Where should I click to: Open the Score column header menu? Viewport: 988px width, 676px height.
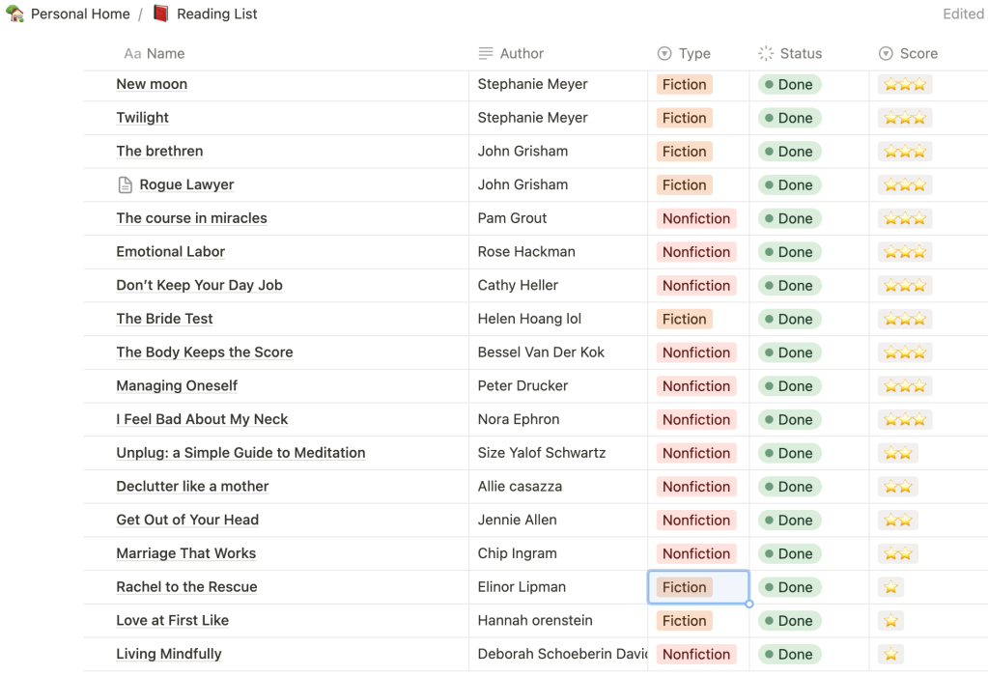[918, 54]
